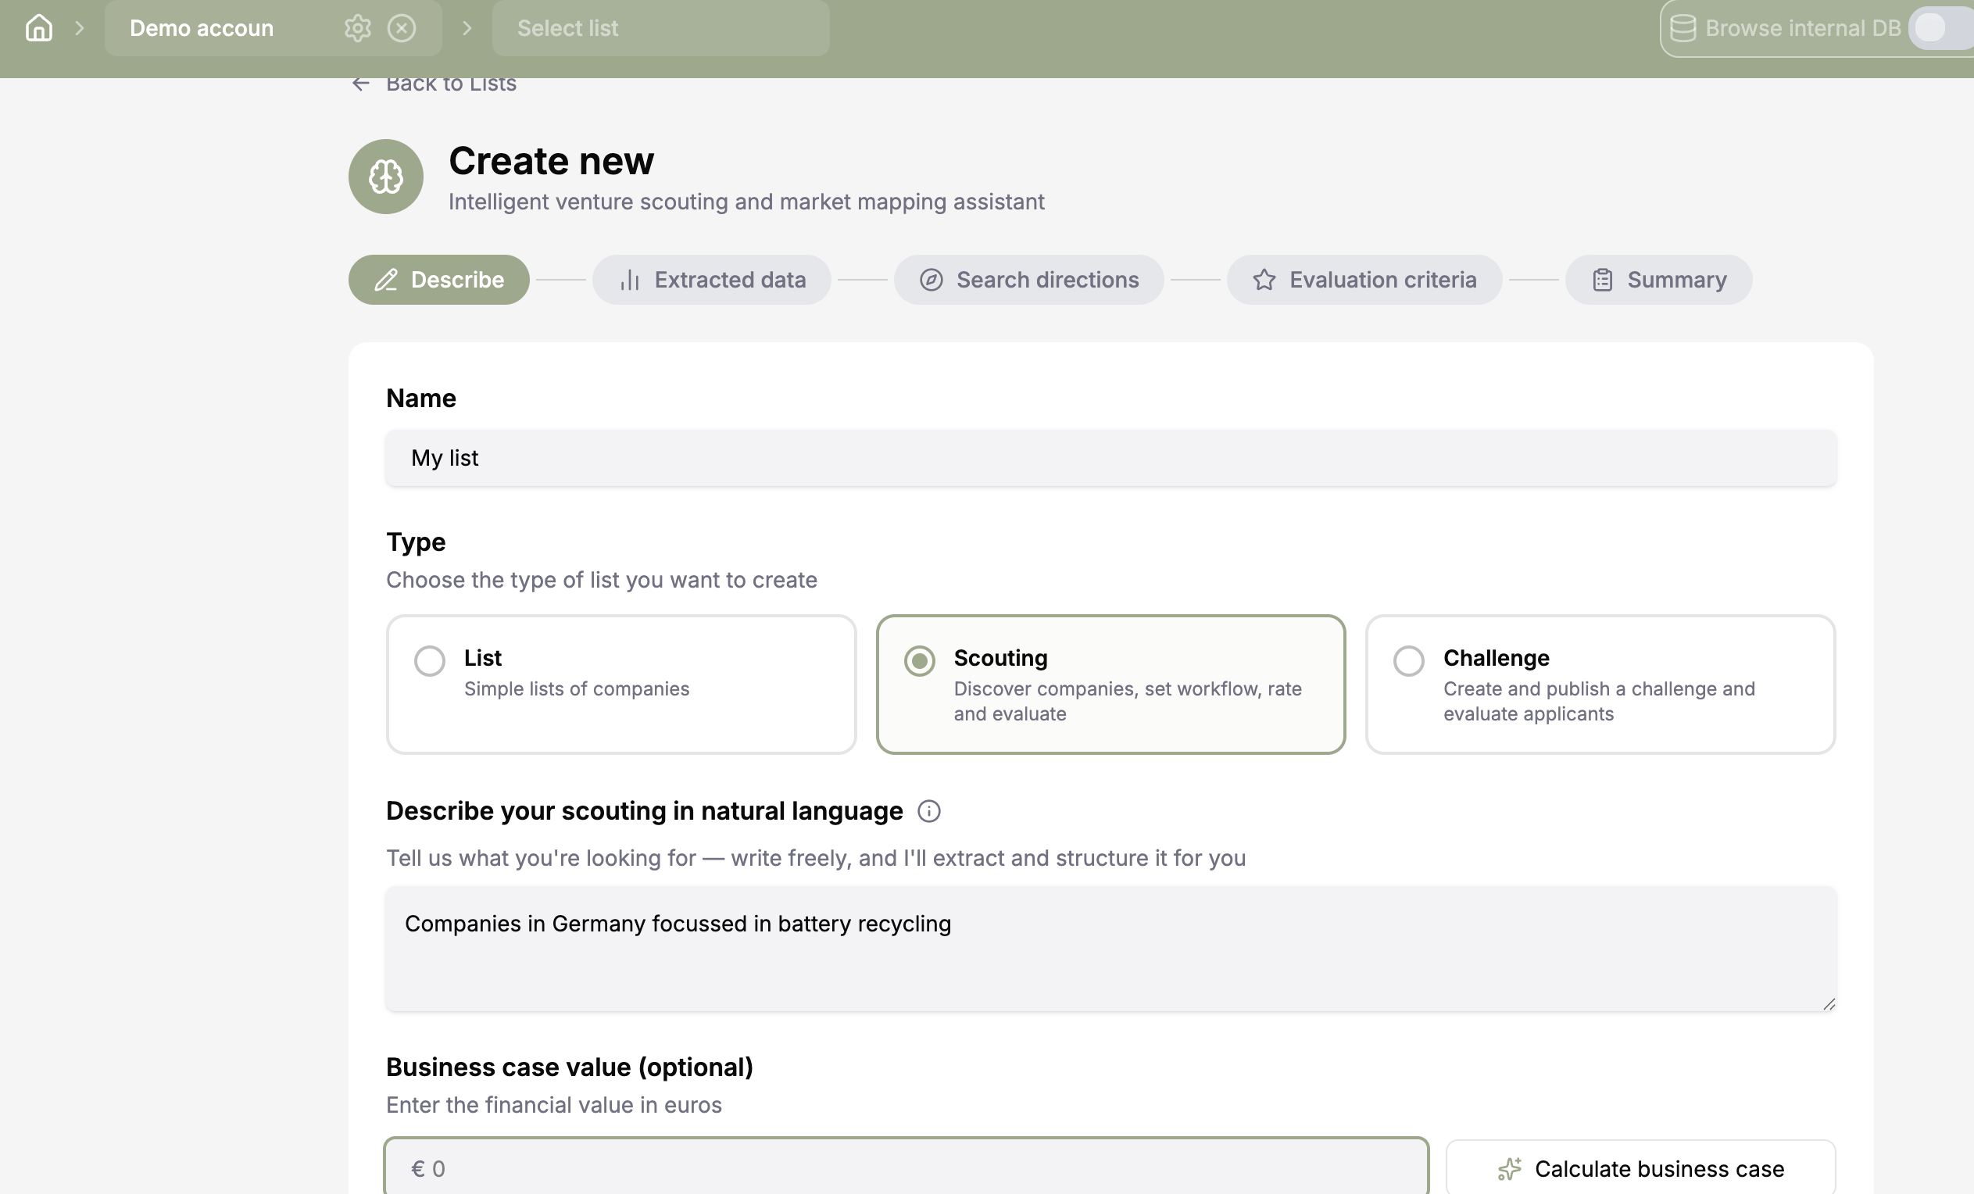Focus the scouting description text area

(x=1110, y=949)
